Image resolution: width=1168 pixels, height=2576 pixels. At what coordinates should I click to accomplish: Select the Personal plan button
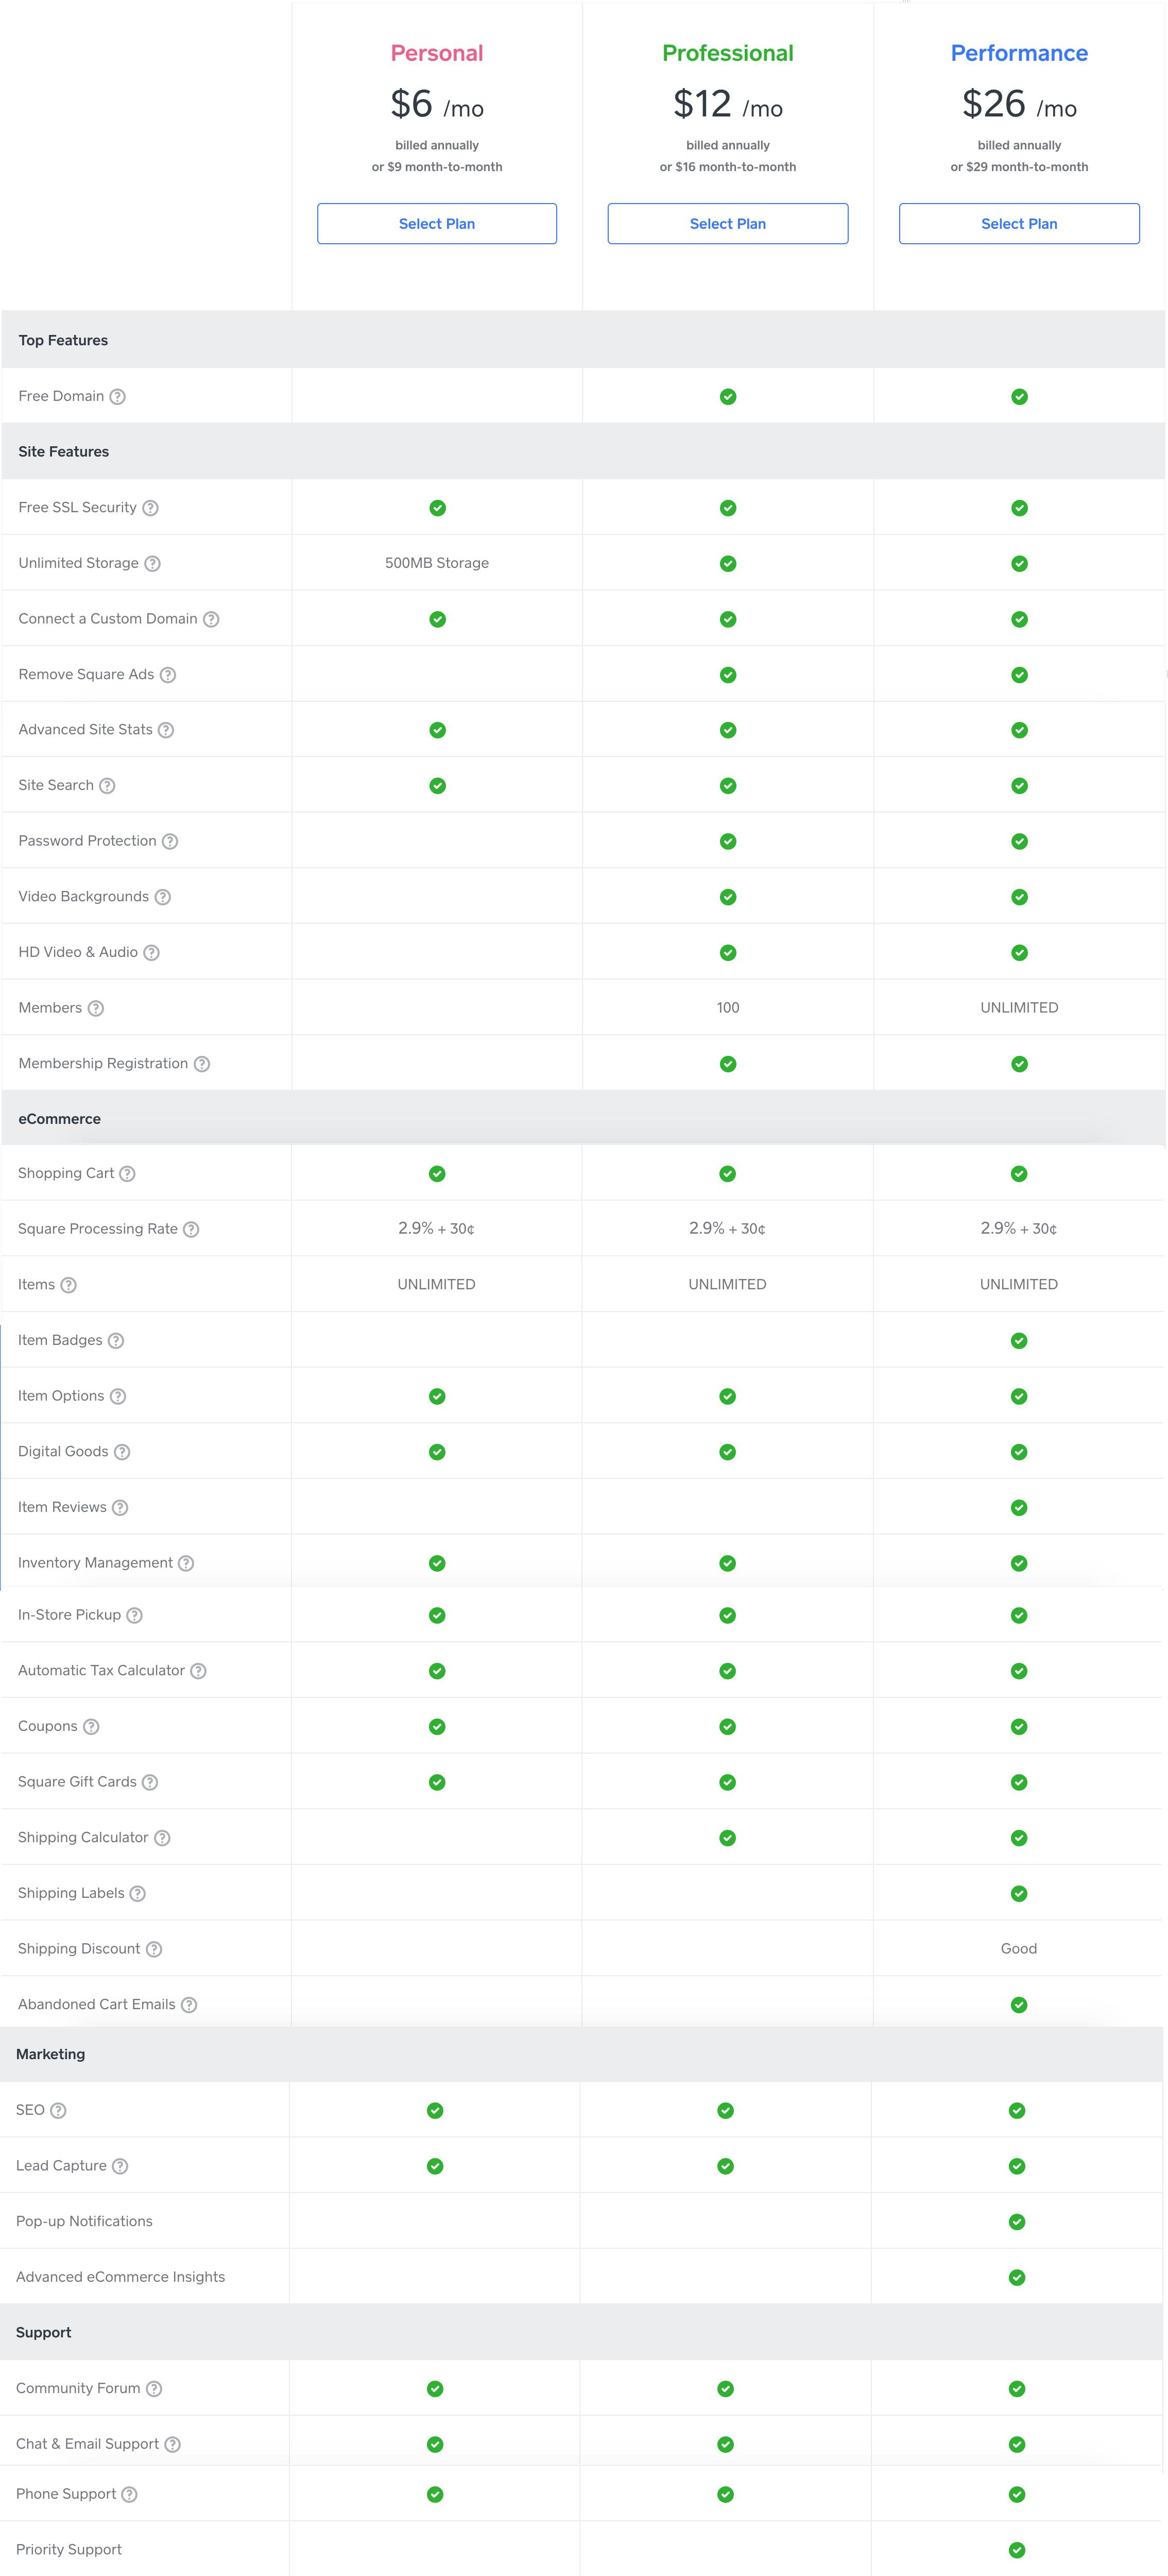tap(437, 224)
